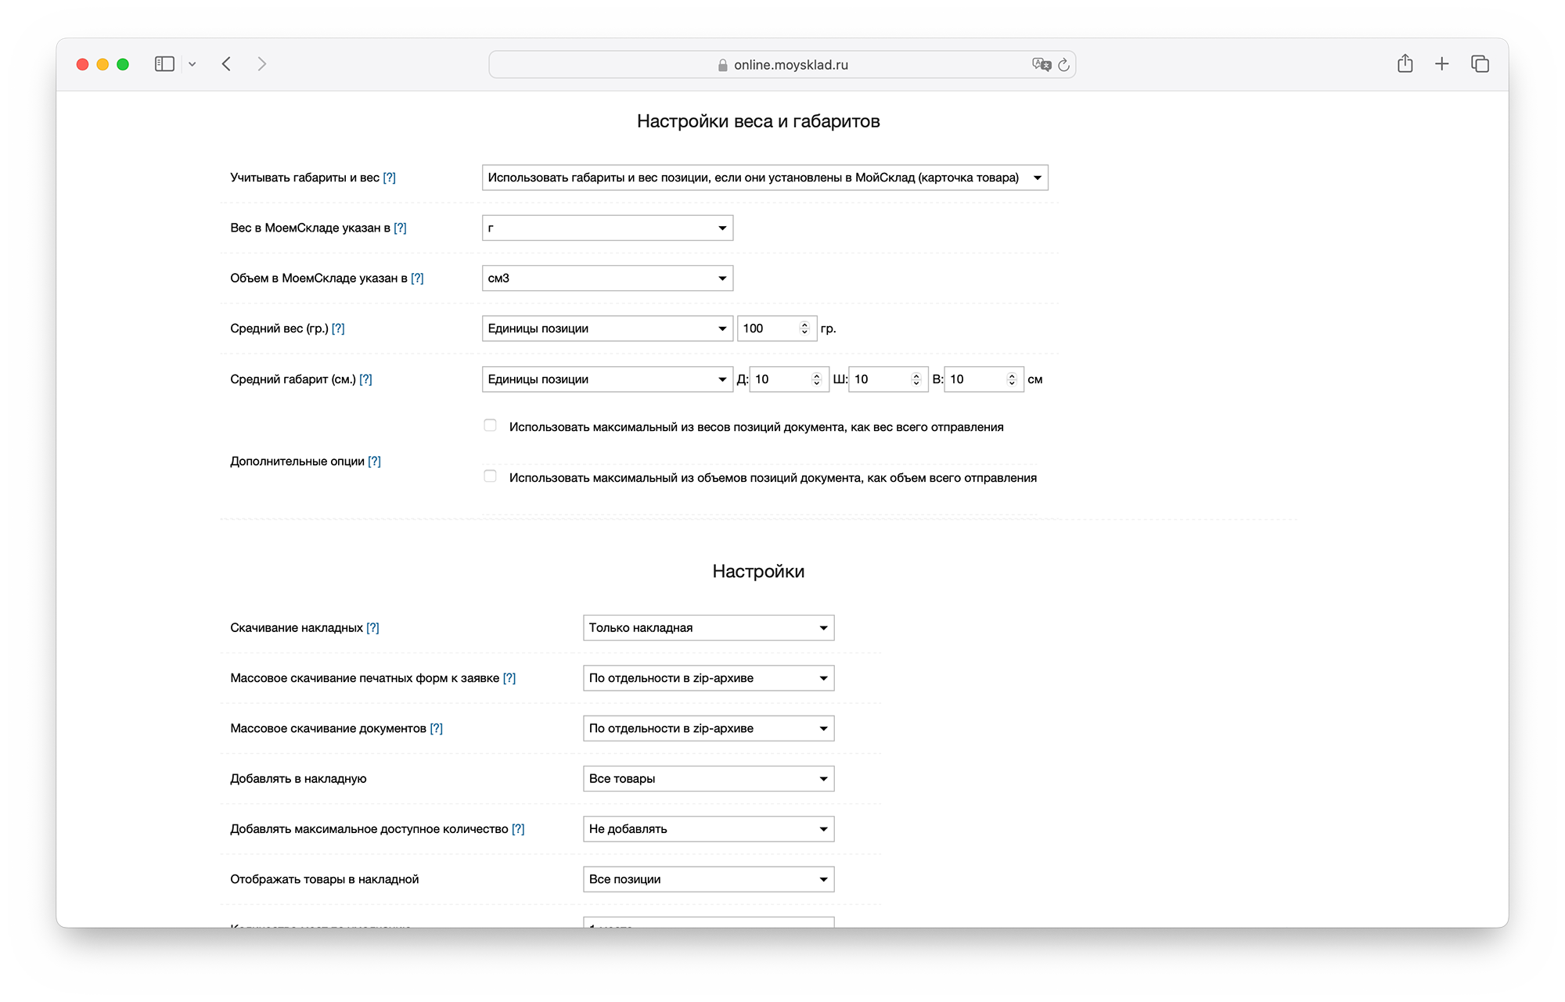1565x1002 pixels.
Task: Click help link beside Дополнительные опции
Action: pos(374,461)
